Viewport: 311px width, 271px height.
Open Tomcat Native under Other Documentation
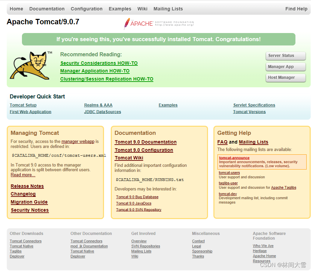click(82, 251)
